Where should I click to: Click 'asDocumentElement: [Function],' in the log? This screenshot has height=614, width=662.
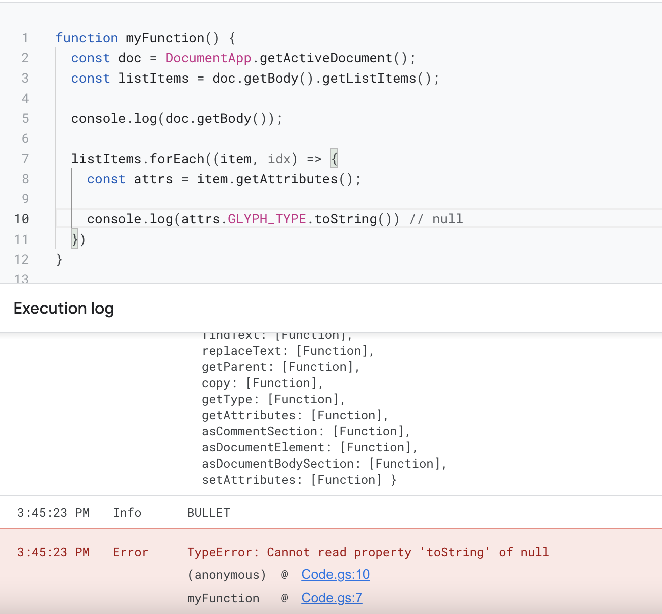[x=310, y=447]
